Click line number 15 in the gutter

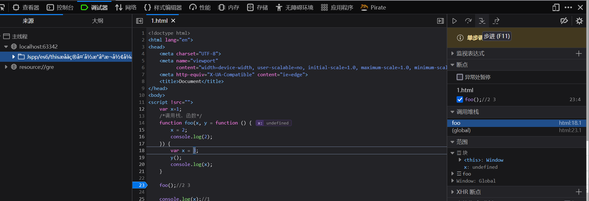click(142, 130)
